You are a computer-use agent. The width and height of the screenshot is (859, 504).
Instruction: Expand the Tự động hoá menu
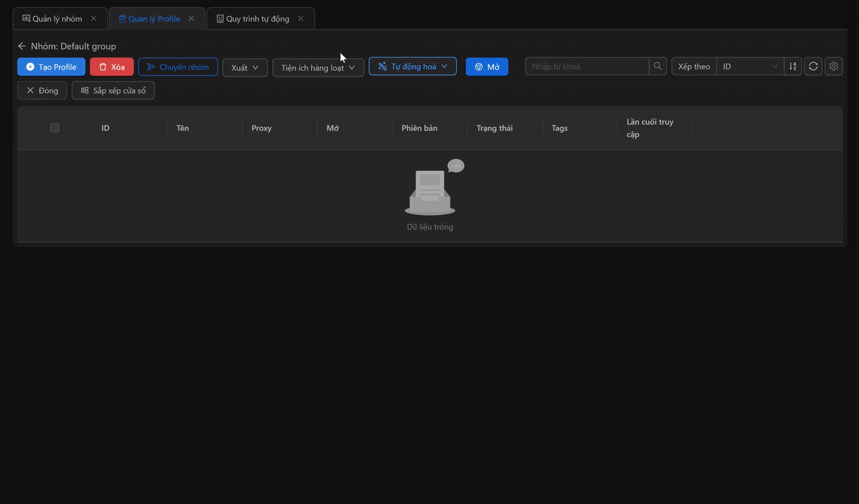[x=412, y=66]
